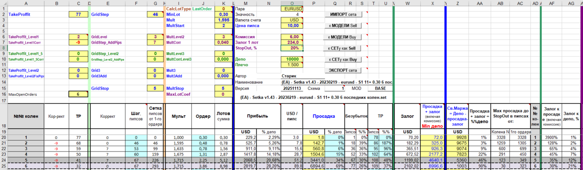Select the MultStart value cell
Viewport: 583px width, 170px height.
[x=223, y=26]
